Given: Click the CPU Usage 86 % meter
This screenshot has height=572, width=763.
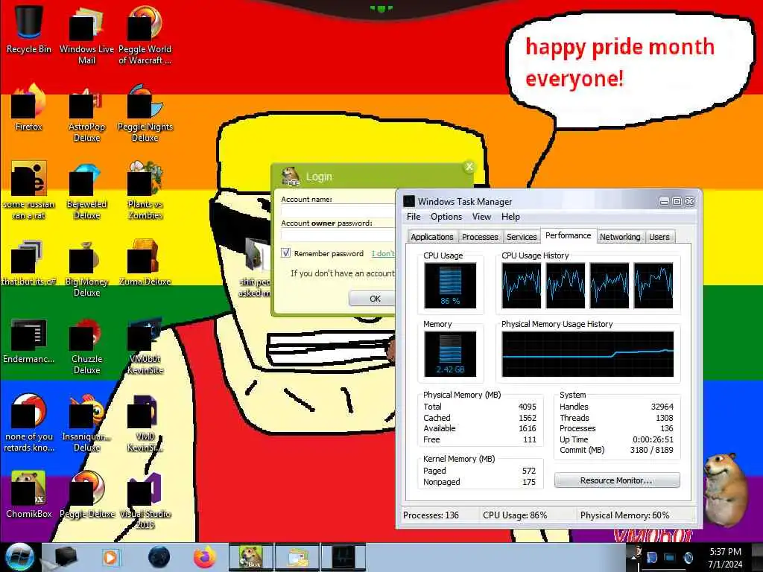Looking at the screenshot, I should click(450, 285).
